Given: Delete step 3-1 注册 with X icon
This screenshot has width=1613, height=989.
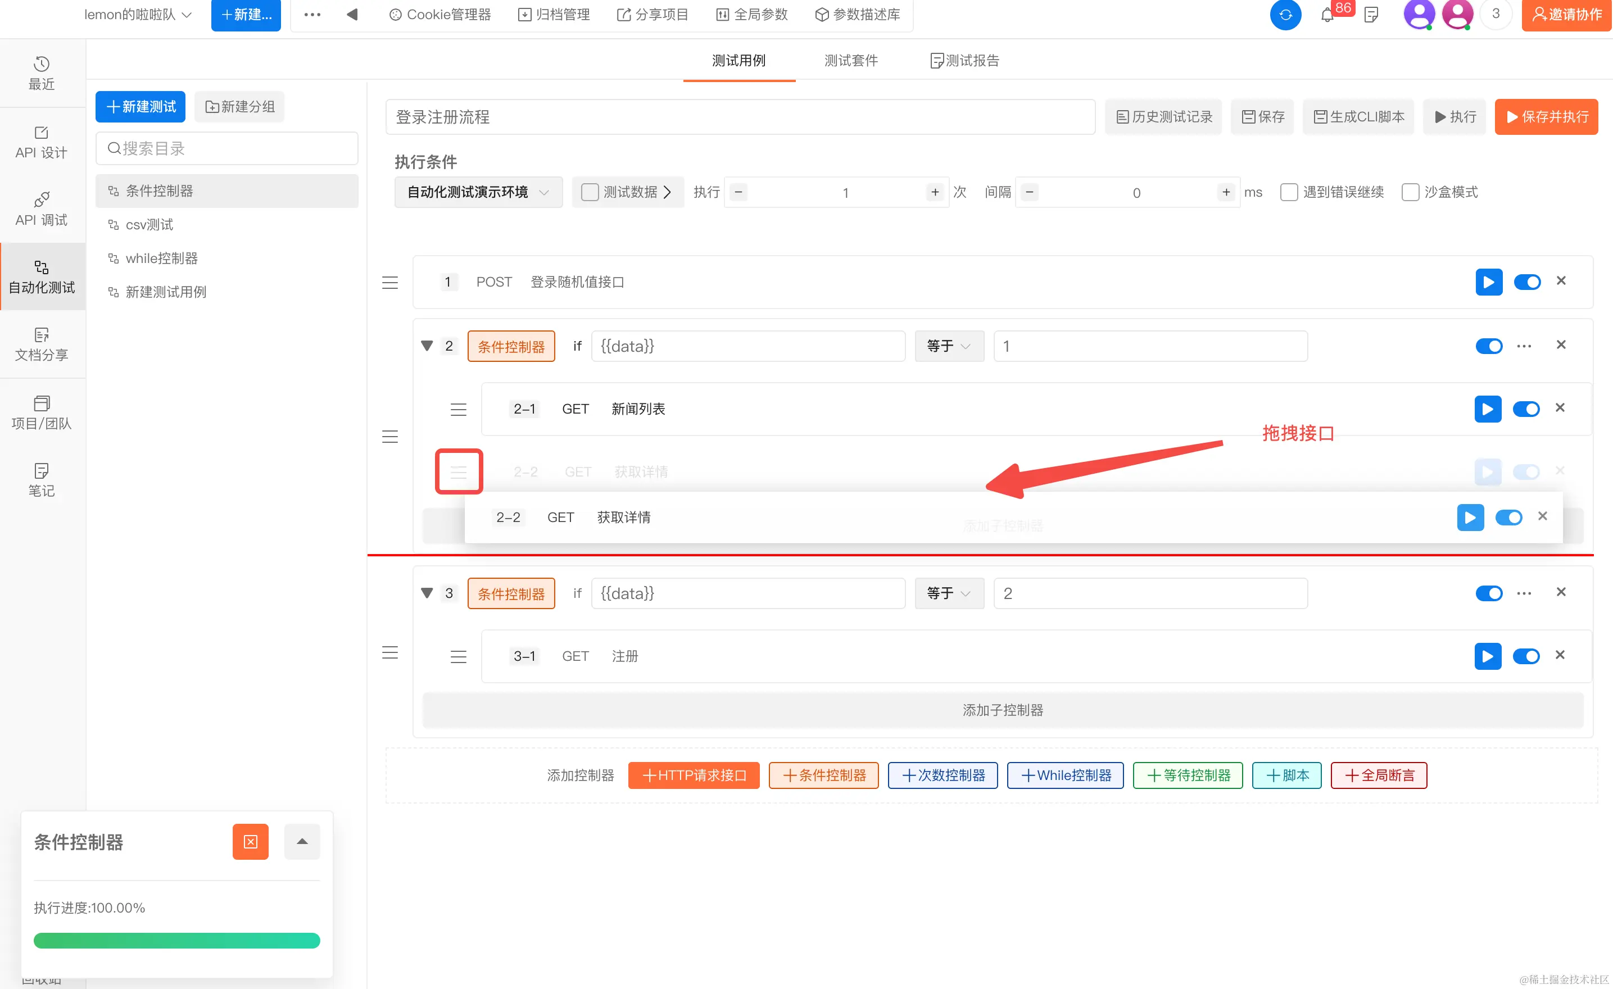Looking at the screenshot, I should click(x=1559, y=655).
